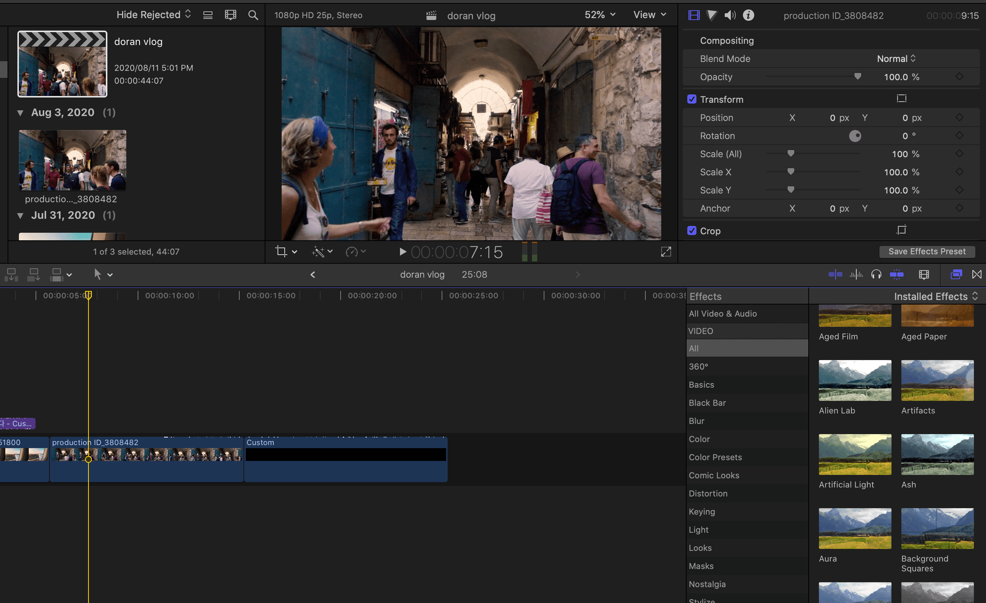Click Save Effects Preset button
Image resolution: width=986 pixels, height=603 pixels.
coord(927,252)
